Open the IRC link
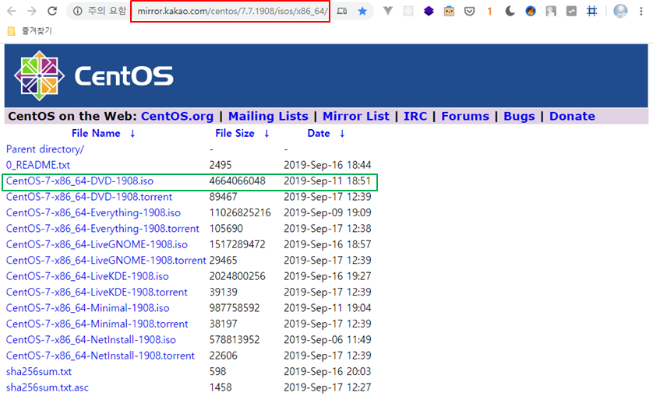Image resolution: width=653 pixels, height=396 pixels. (415, 116)
